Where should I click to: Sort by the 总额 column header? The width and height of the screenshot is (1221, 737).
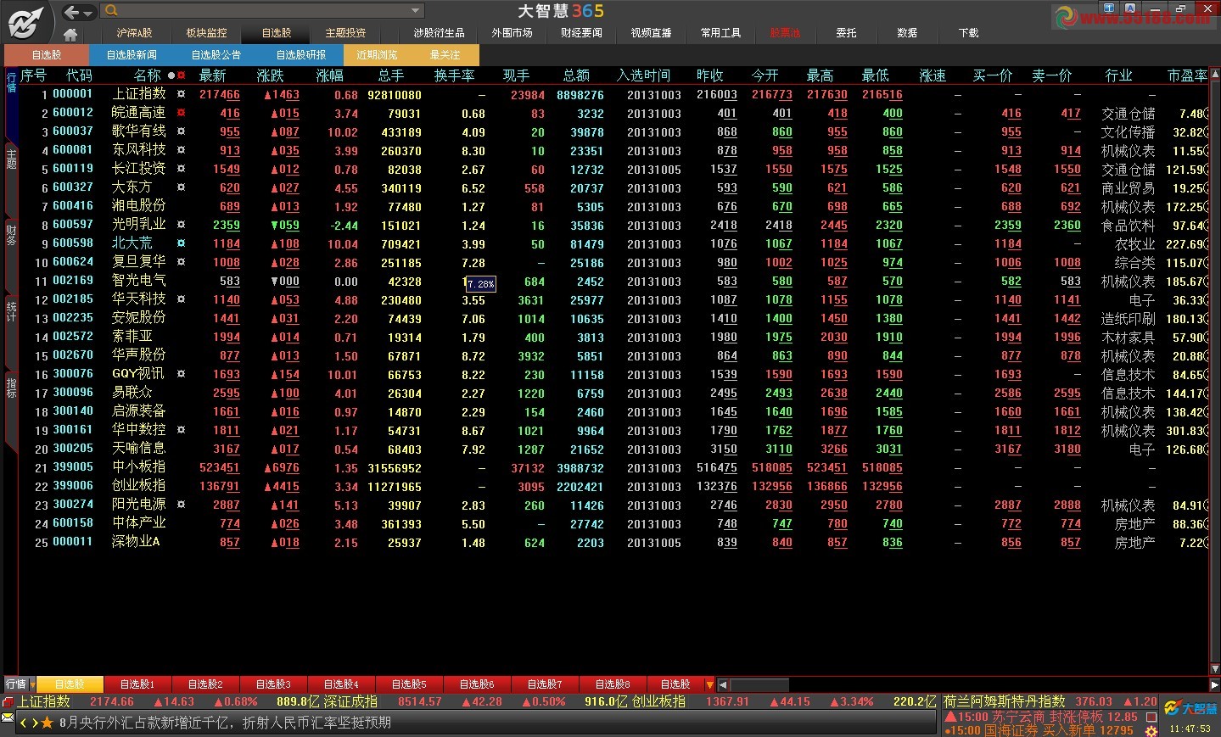576,75
